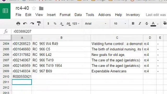Click cell RC 966 C5

point(61,49)
